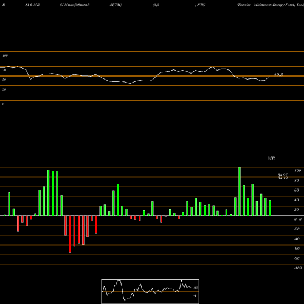Screen dimensions: 304x304
Task: Click the '30' level label on RSI chart
Action: click(x=4, y=89)
